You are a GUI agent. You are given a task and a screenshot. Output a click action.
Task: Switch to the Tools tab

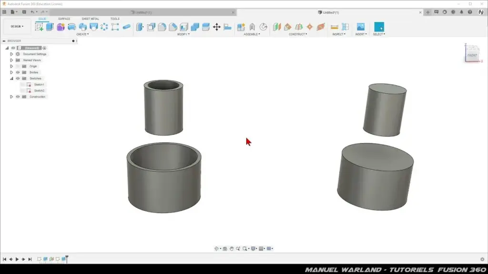click(x=115, y=19)
